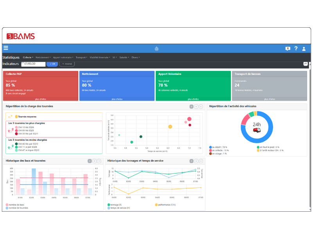Open the Viabilité hivernale dropdown
Image resolution: width=313 pixels, height=239 pixels.
[100, 57]
